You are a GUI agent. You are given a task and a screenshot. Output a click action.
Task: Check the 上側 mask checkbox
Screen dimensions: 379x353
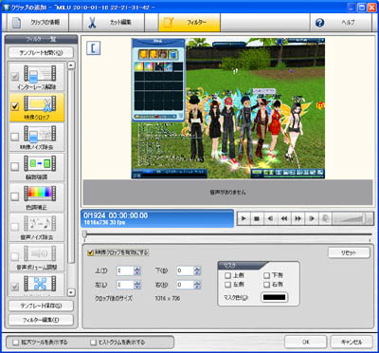227,275
